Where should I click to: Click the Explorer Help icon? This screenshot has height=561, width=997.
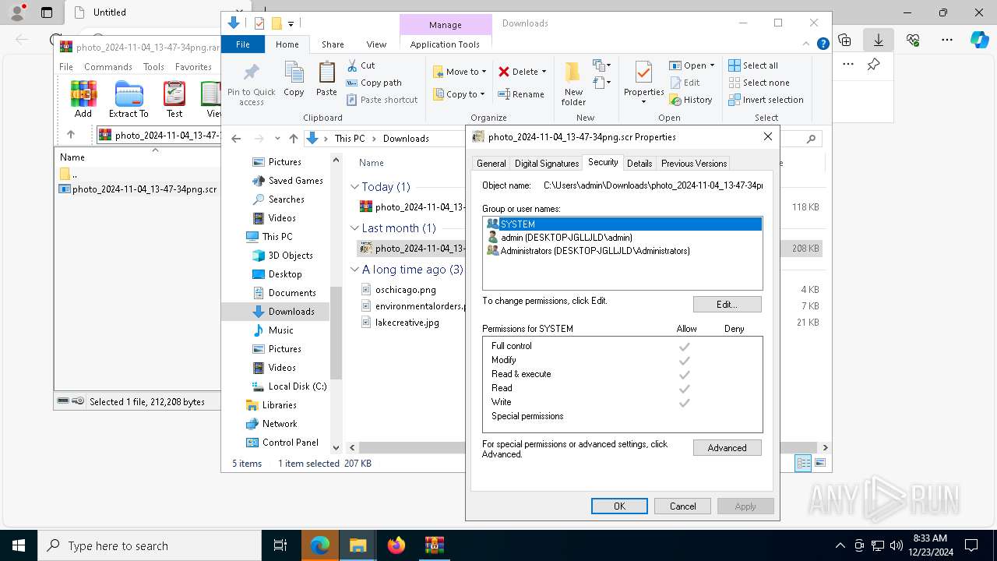click(823, 44)
